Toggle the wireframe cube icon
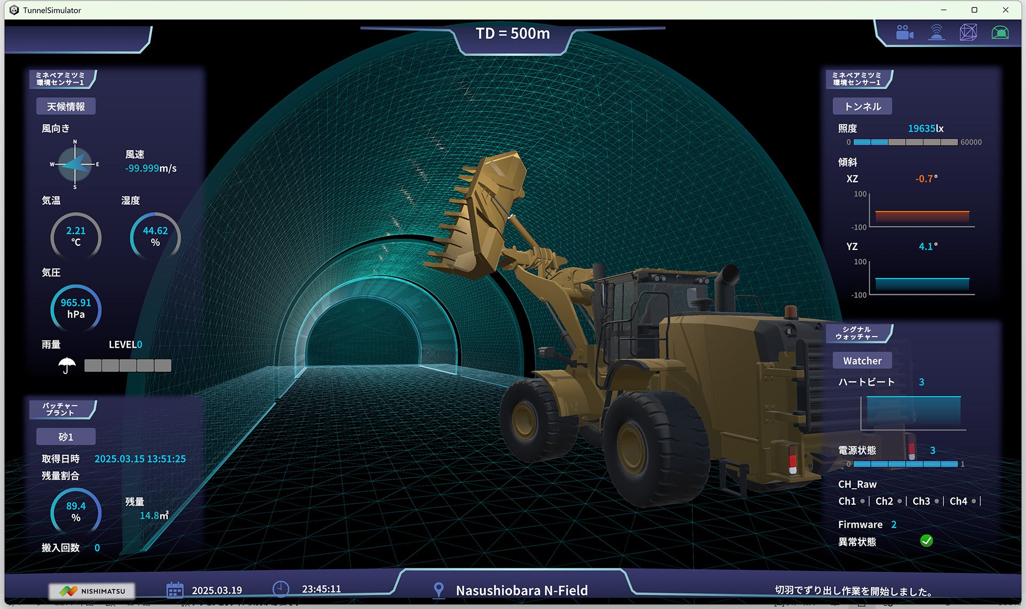Screen dimensions: 1026x609 point(968,33)
